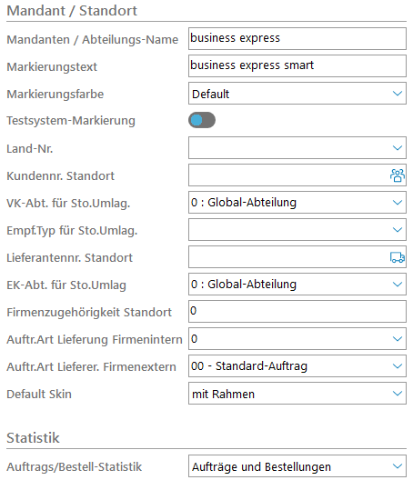Open customer lookup icon in Kundennr. Standort
Viewport: 413px width, 490px height.
(x=397, y=175)
